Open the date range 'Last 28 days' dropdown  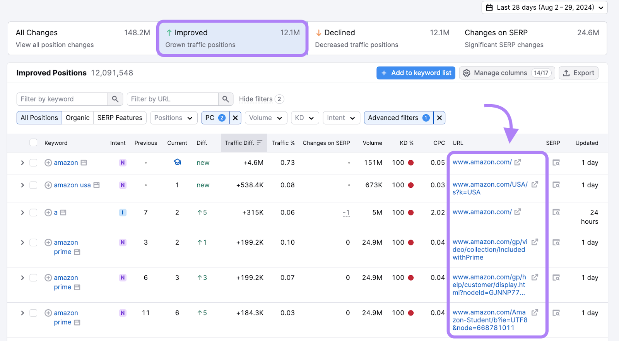tap(545, 7)
